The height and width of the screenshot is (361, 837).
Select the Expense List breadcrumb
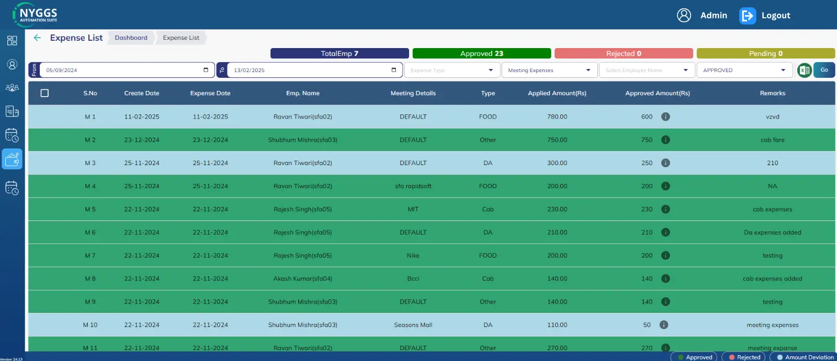click(181, 38)
